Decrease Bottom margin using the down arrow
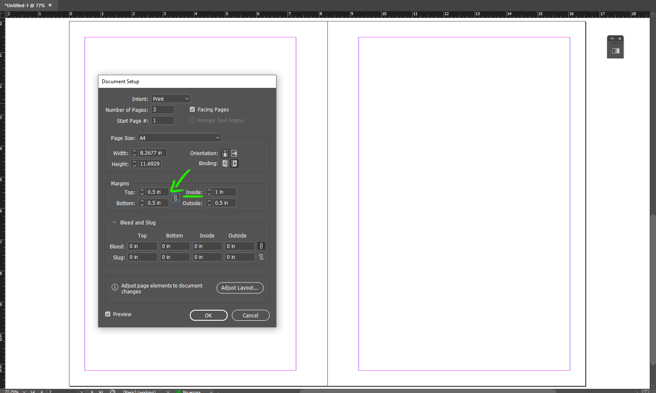656x393 pixels. click(x=142, y=205)
